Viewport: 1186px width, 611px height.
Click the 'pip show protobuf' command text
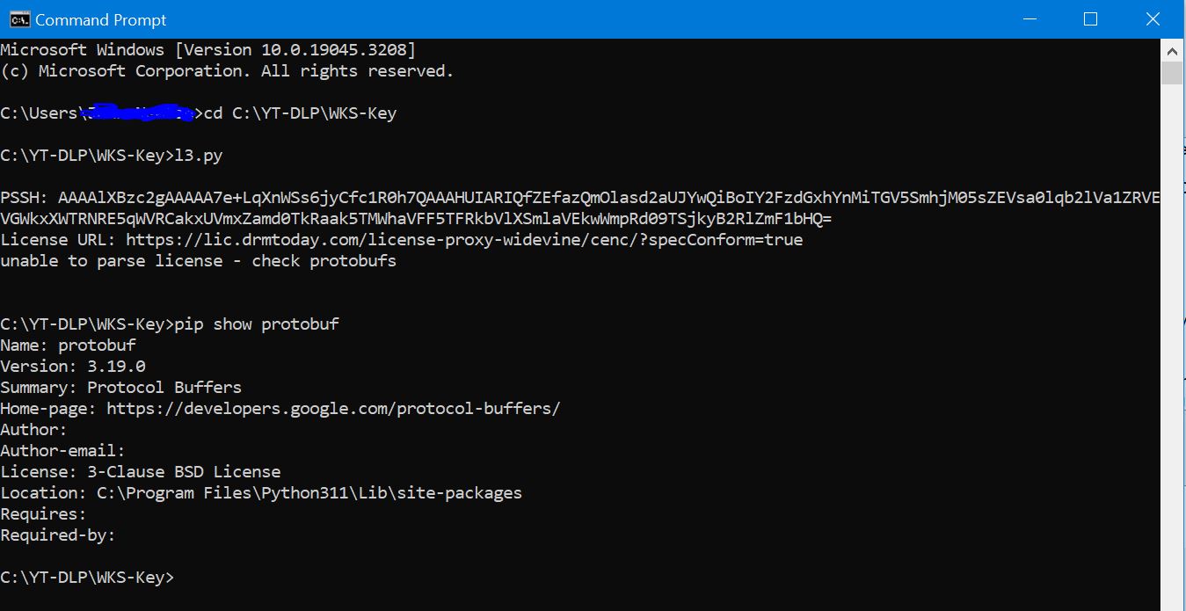[257, 324]
